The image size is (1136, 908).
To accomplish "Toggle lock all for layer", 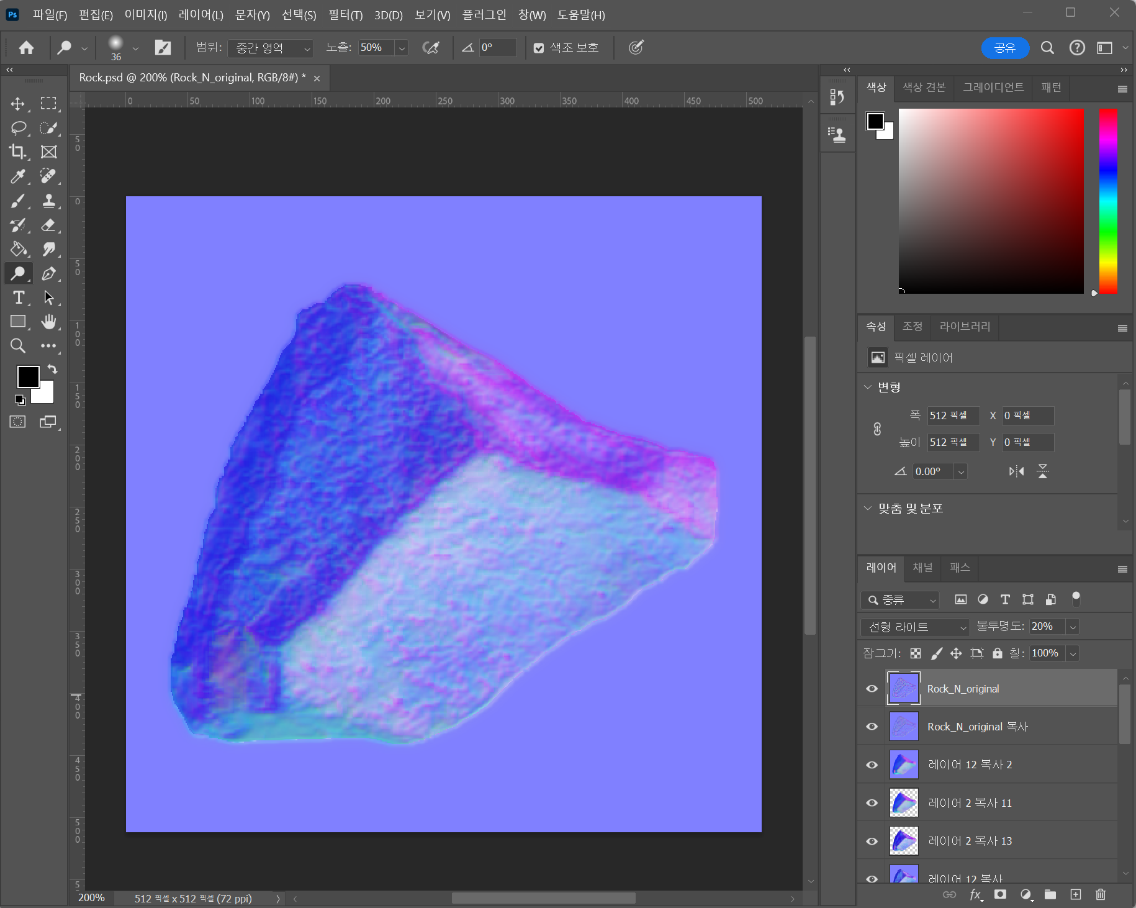I will click(x=998, y=653).
